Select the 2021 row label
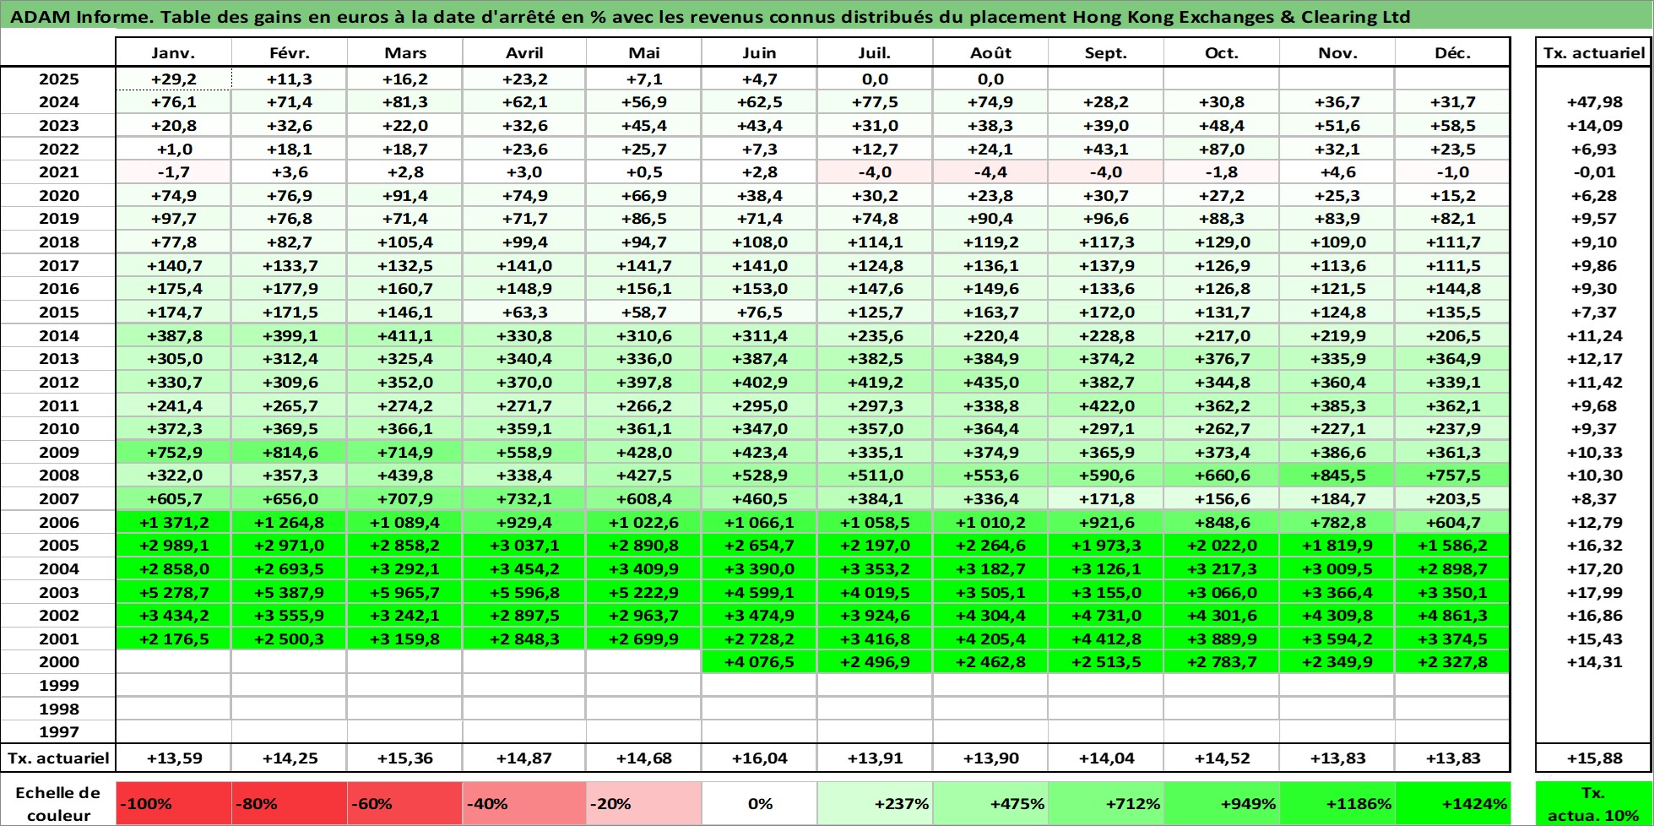This screenshot has width=1654, height=826. point(58,172)
